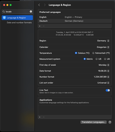The height and width of the screenshot is (132, 115).
Task: Choose UK measurement system
Action: click(x=105, y=59)
